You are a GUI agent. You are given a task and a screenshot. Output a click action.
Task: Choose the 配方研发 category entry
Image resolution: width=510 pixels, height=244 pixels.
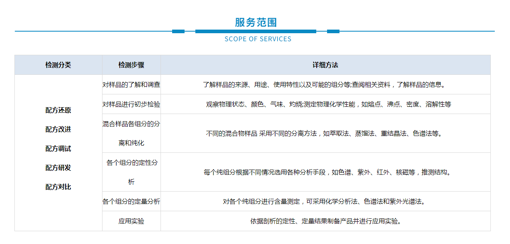[58, 168]
